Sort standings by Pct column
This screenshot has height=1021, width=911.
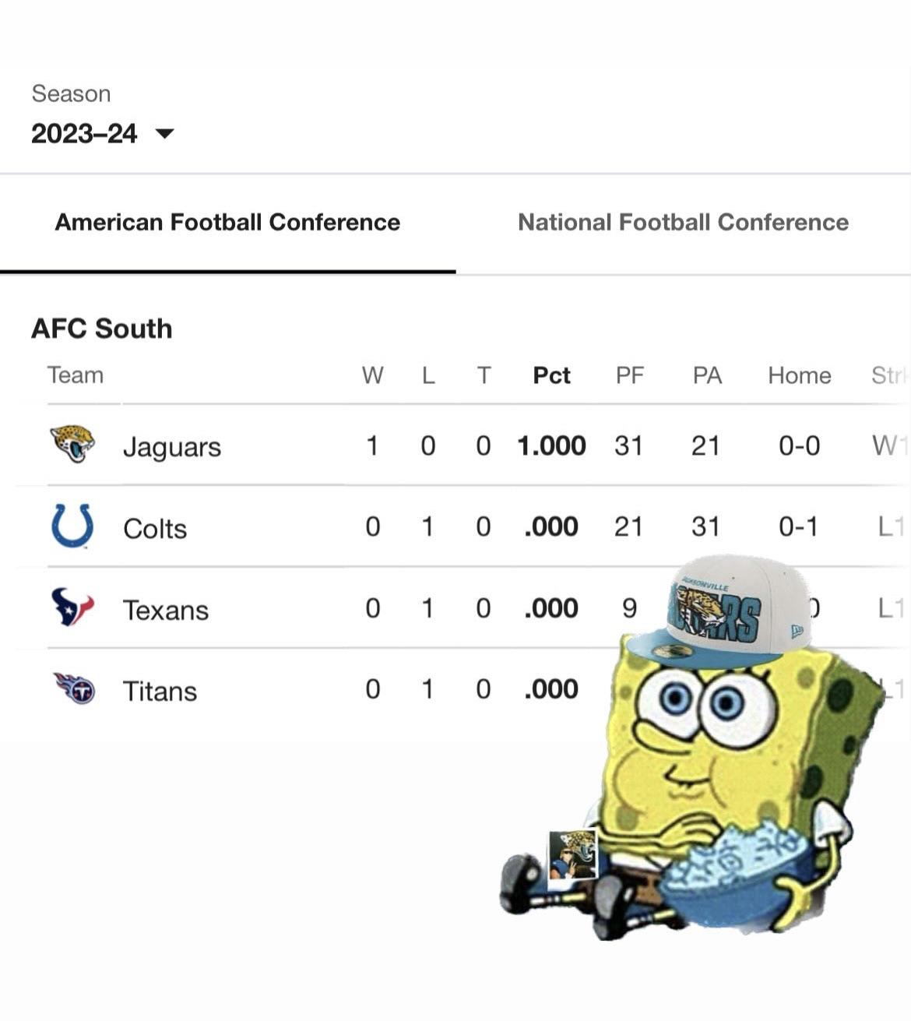click(x=551, y=375)
